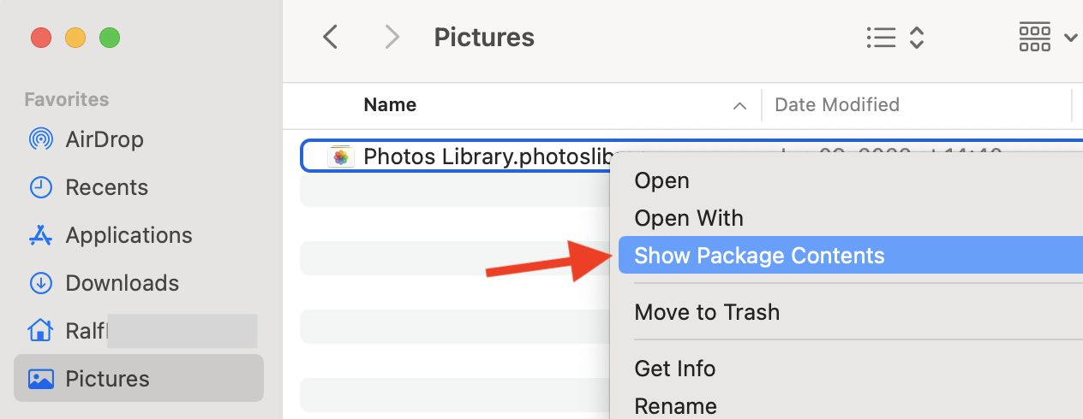Close the Finder window with red button
Screen dimensions: 1083x419
[x=41, y=38]
